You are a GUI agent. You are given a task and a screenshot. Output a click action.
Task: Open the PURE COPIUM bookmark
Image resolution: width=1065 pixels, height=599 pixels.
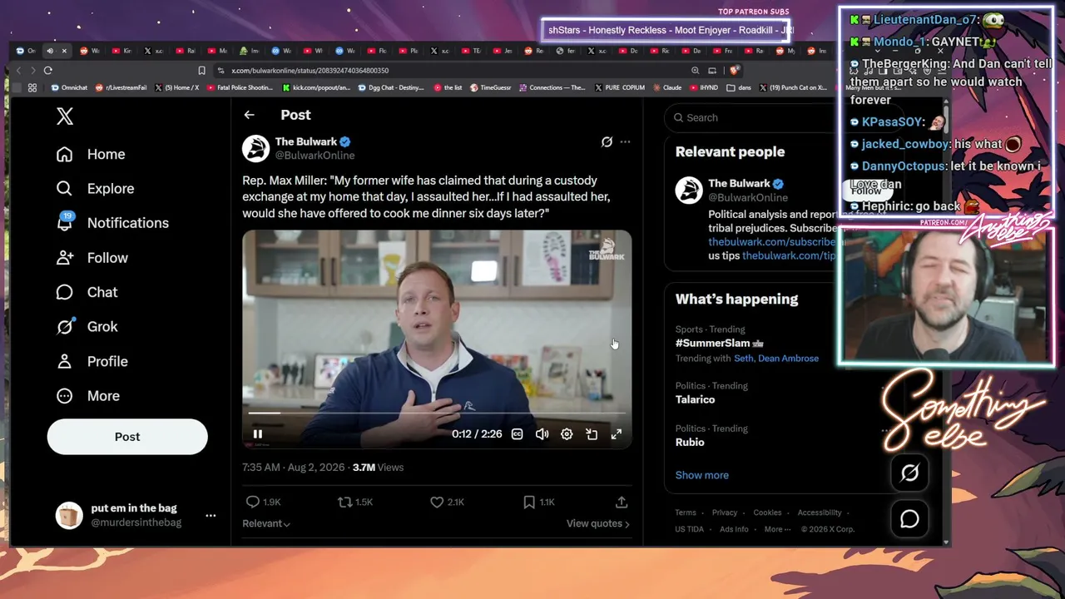[619, 87]
